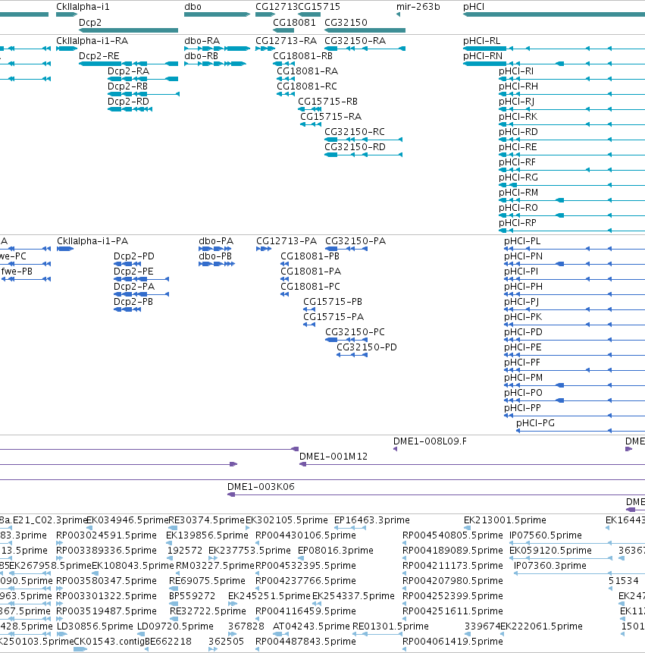Click EST RP003024591.5prime

pyautogui.click(x=107, y=535)
